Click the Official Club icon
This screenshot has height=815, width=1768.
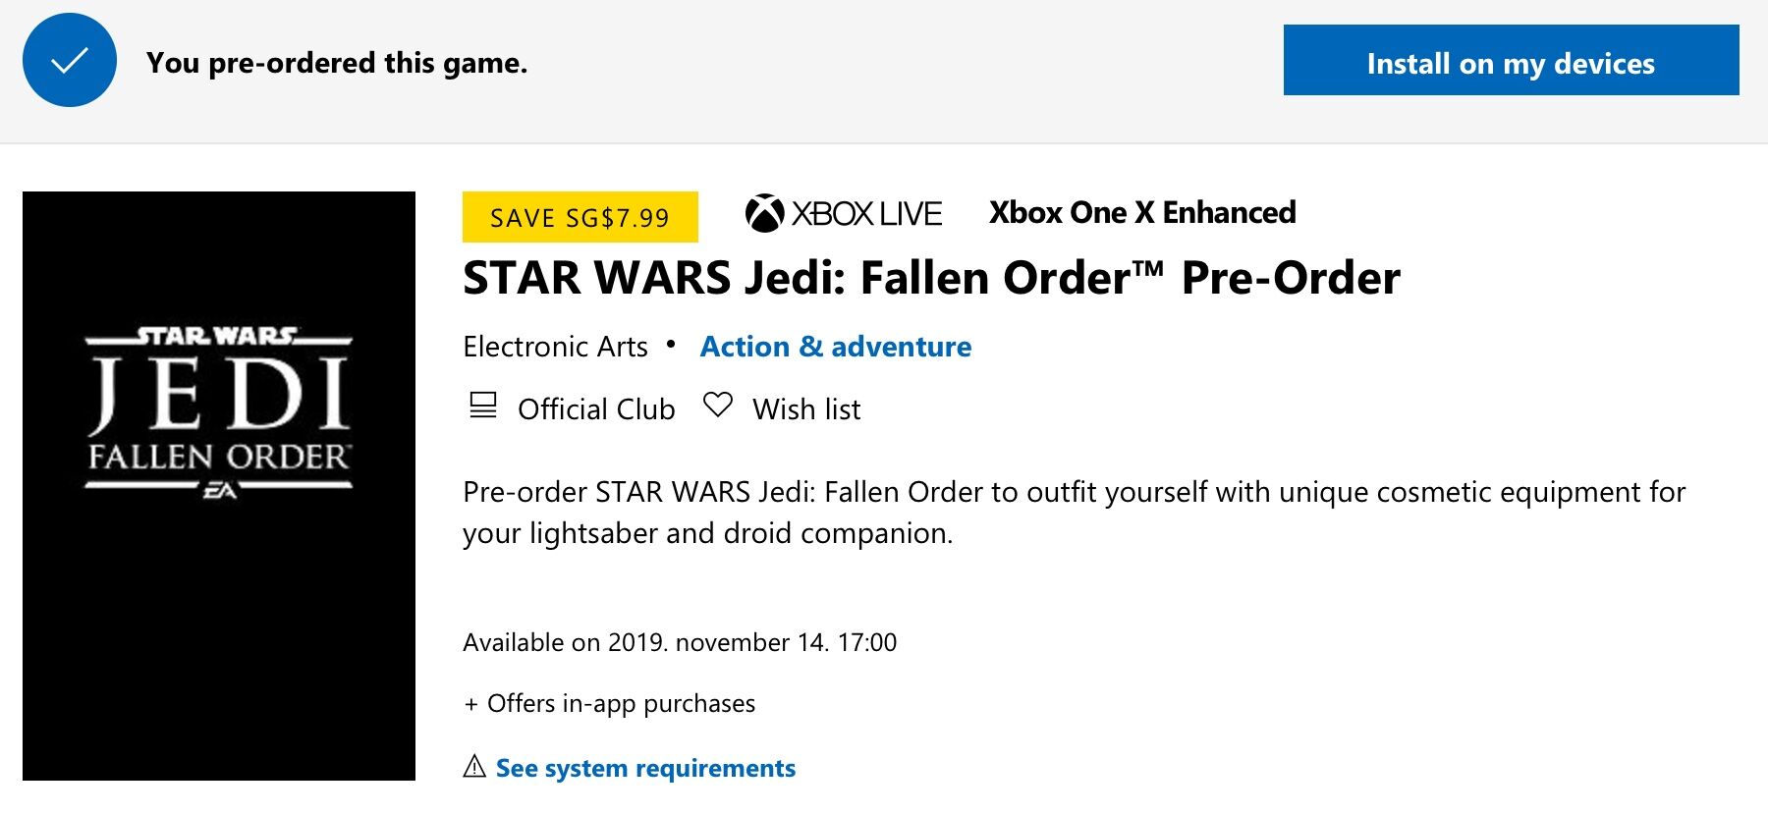click(482, 406)
